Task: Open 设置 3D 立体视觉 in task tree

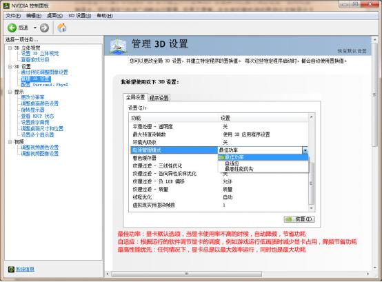Action: 40,54
